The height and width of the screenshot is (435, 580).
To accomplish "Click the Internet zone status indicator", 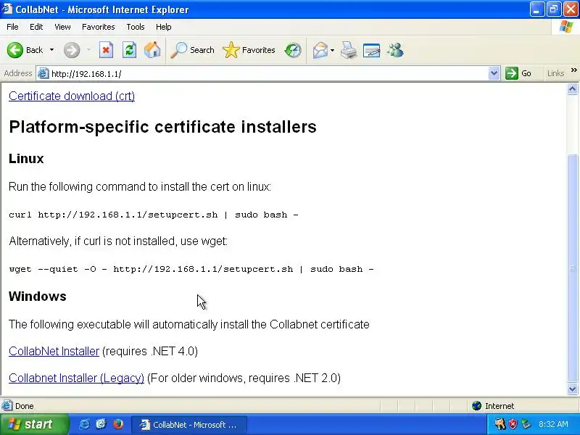I will [493, 406].
